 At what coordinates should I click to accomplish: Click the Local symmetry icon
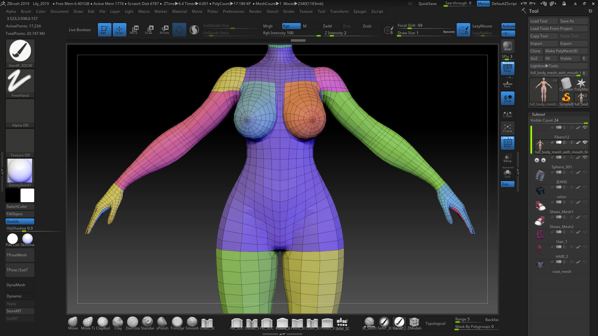(507, 98)
